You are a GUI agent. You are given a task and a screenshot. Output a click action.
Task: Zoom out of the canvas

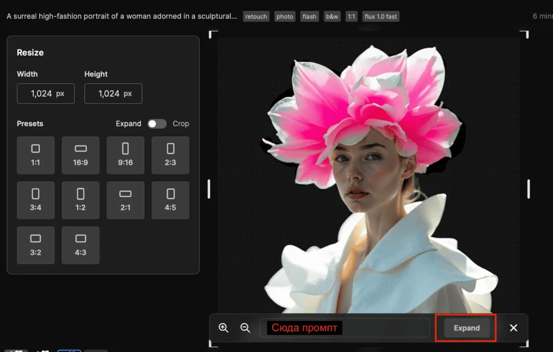coord(246,328)
